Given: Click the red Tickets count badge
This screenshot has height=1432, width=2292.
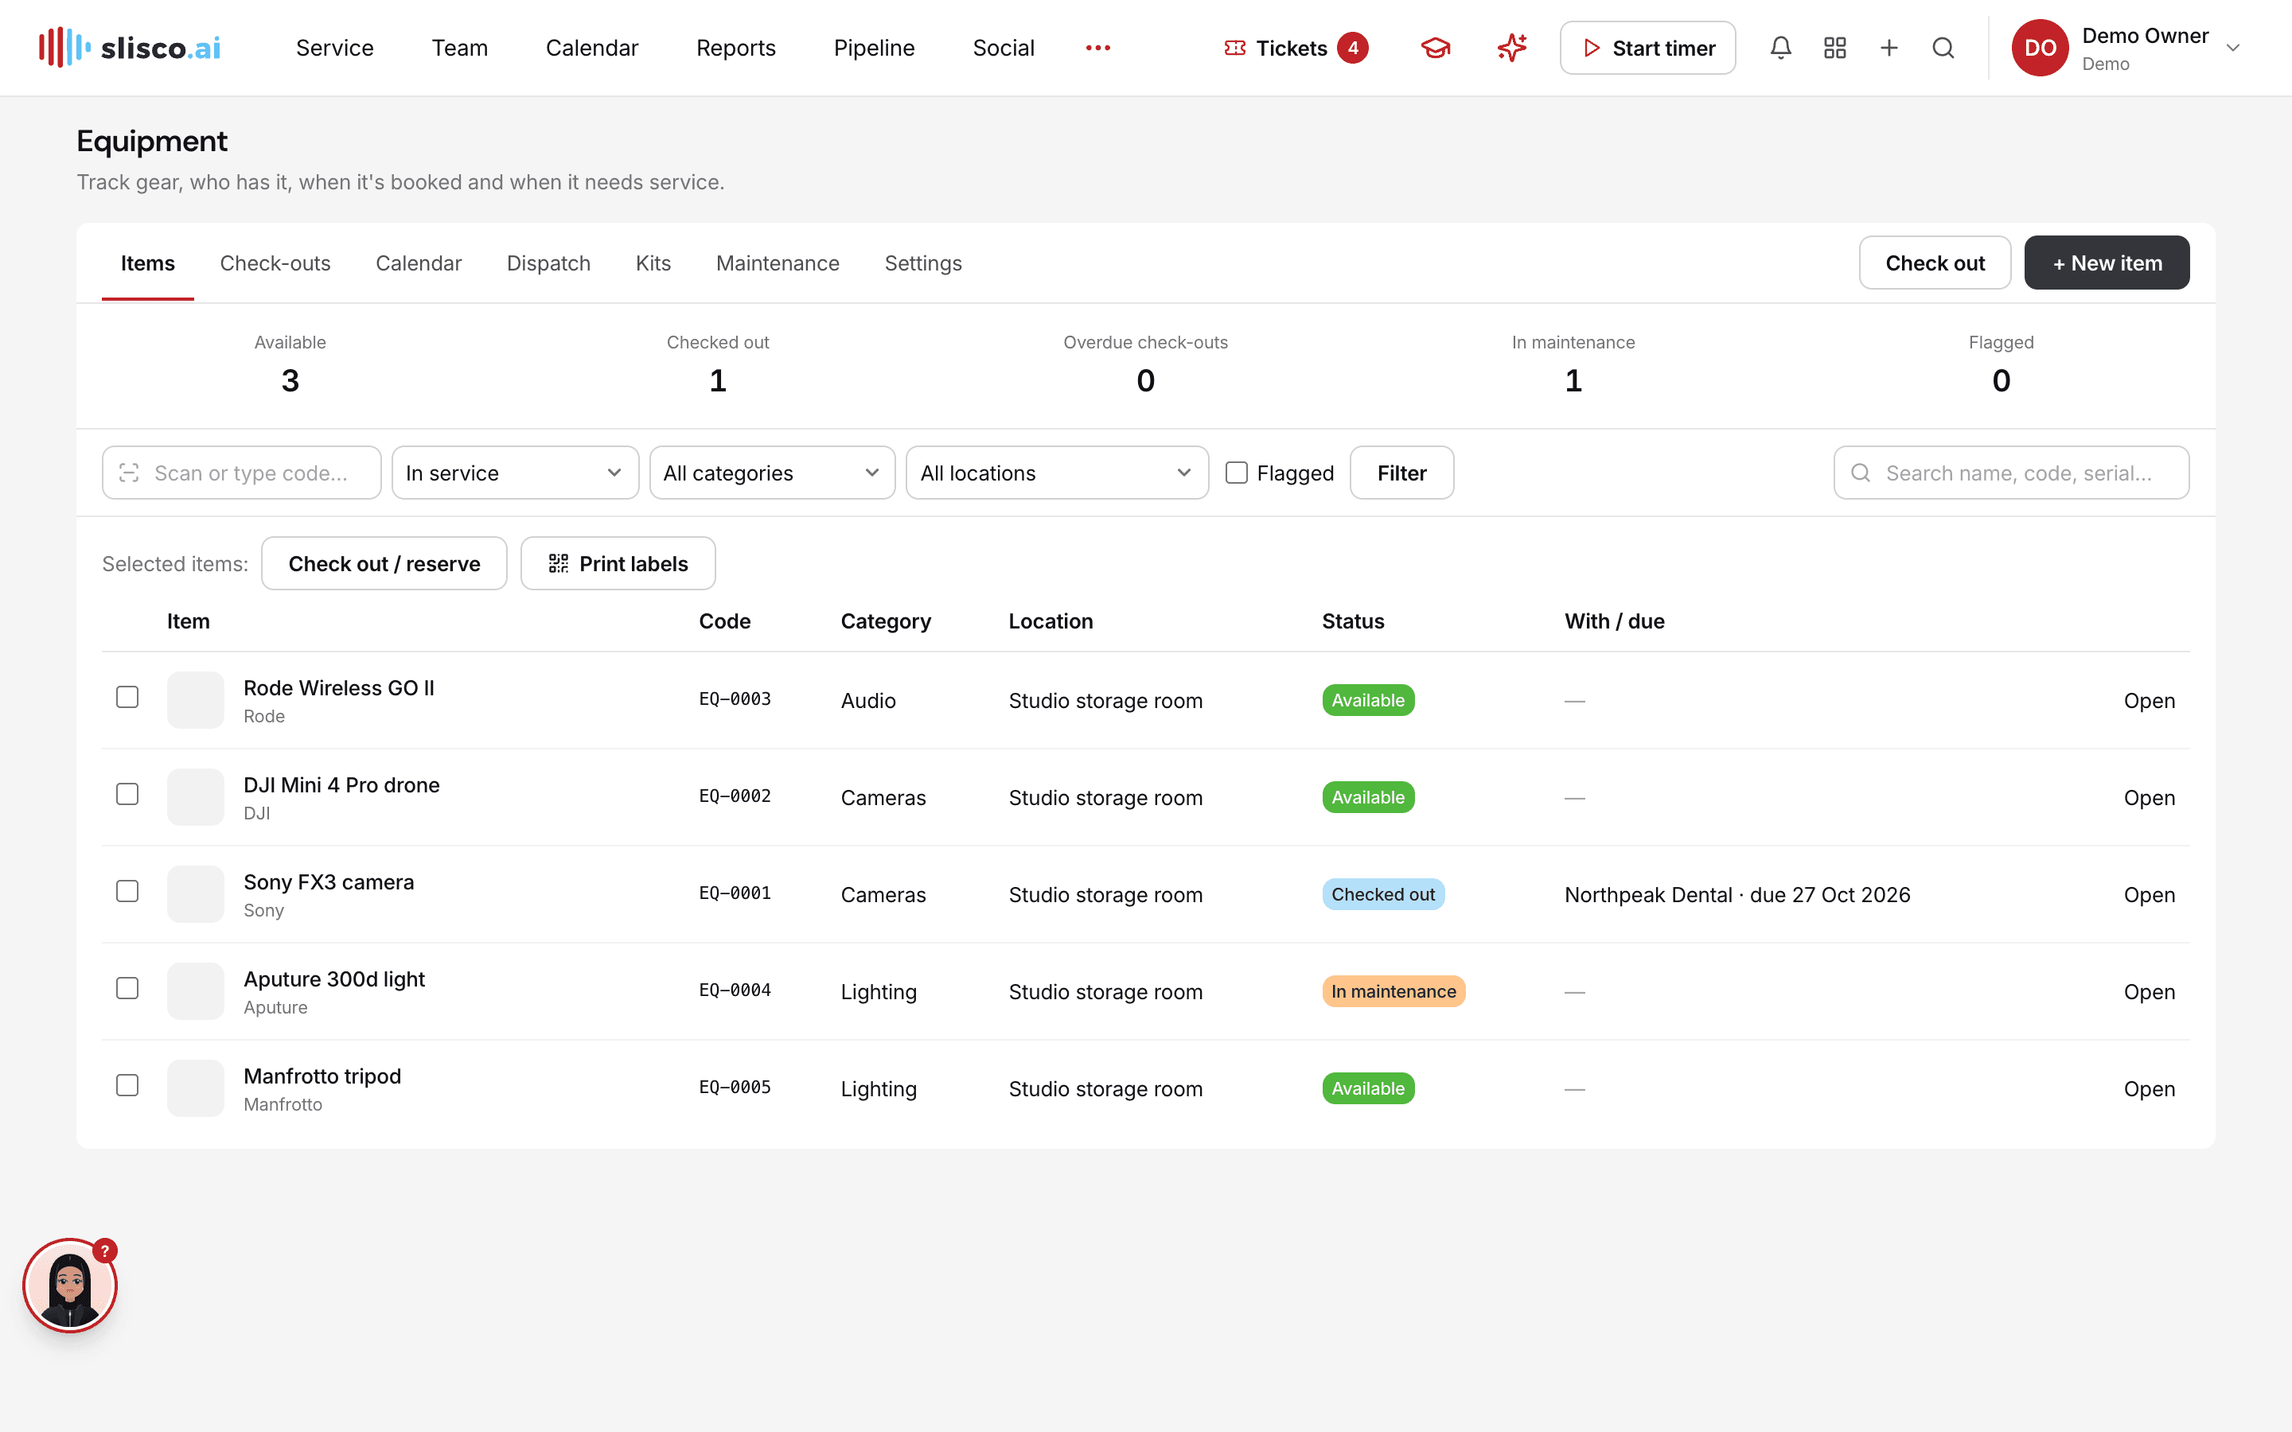Looking at the screenshot, I should coord(1352,48).
